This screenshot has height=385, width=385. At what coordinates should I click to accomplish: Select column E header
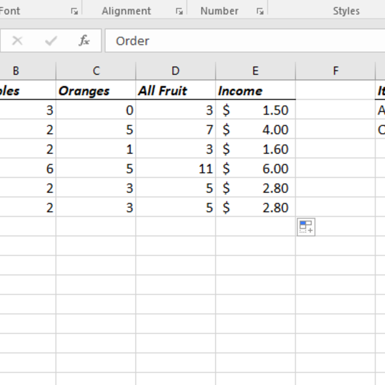click(x=255, y=71)
